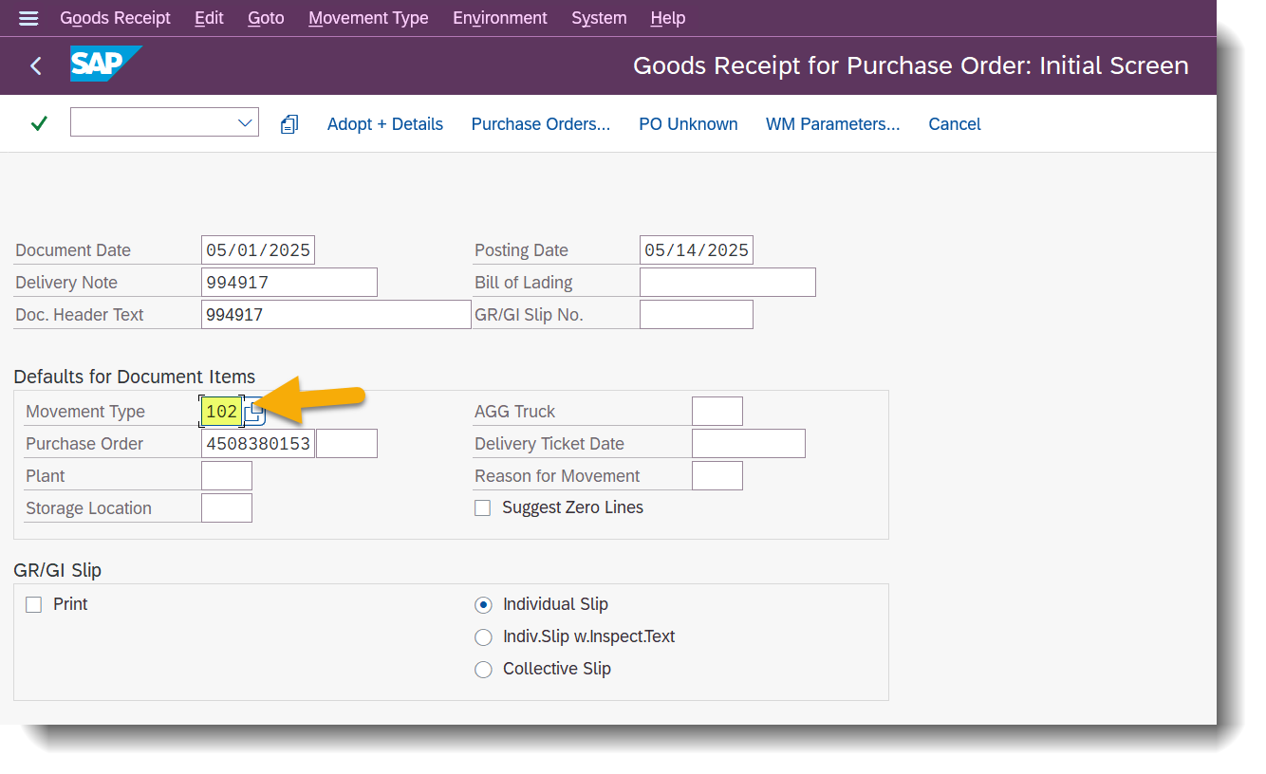The image size is (1266, 774).
Task: Open the Movement Type menu
Action: [x=368, y=18]
